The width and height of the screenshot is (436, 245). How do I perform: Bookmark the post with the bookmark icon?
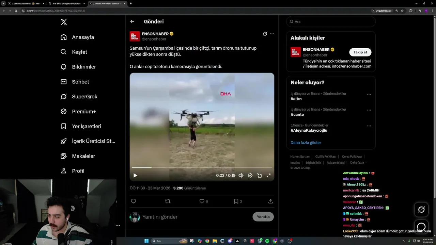click(x=236, y=201)
